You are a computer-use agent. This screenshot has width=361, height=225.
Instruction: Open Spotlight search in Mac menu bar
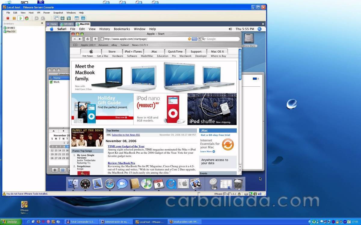[x=260, y=29]
